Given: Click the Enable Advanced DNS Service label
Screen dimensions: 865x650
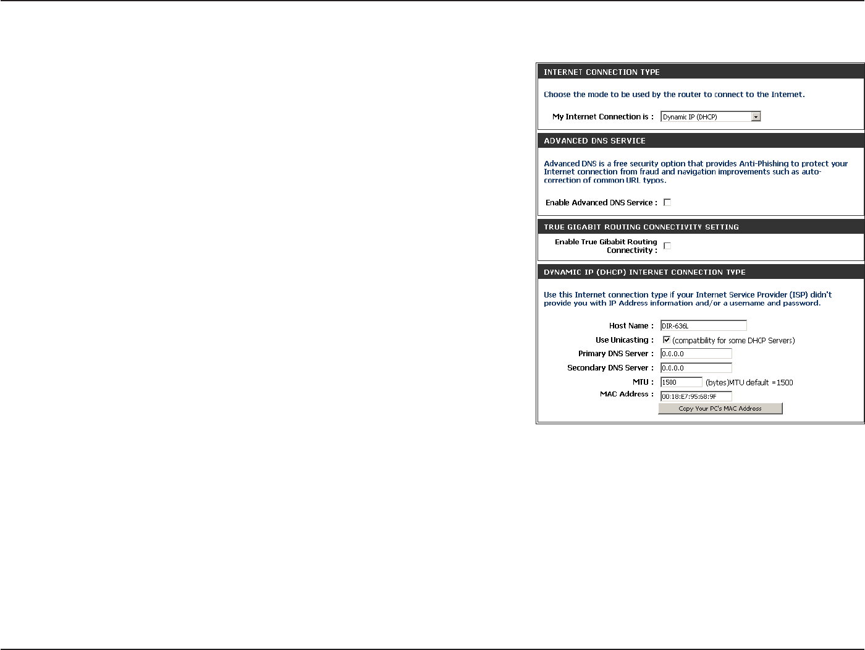Looking at the screenshot, I should click(x=601, y=203).
